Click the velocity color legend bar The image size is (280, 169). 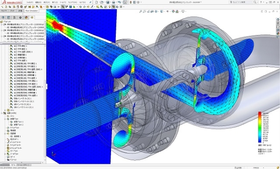click(x=259, y=127)
